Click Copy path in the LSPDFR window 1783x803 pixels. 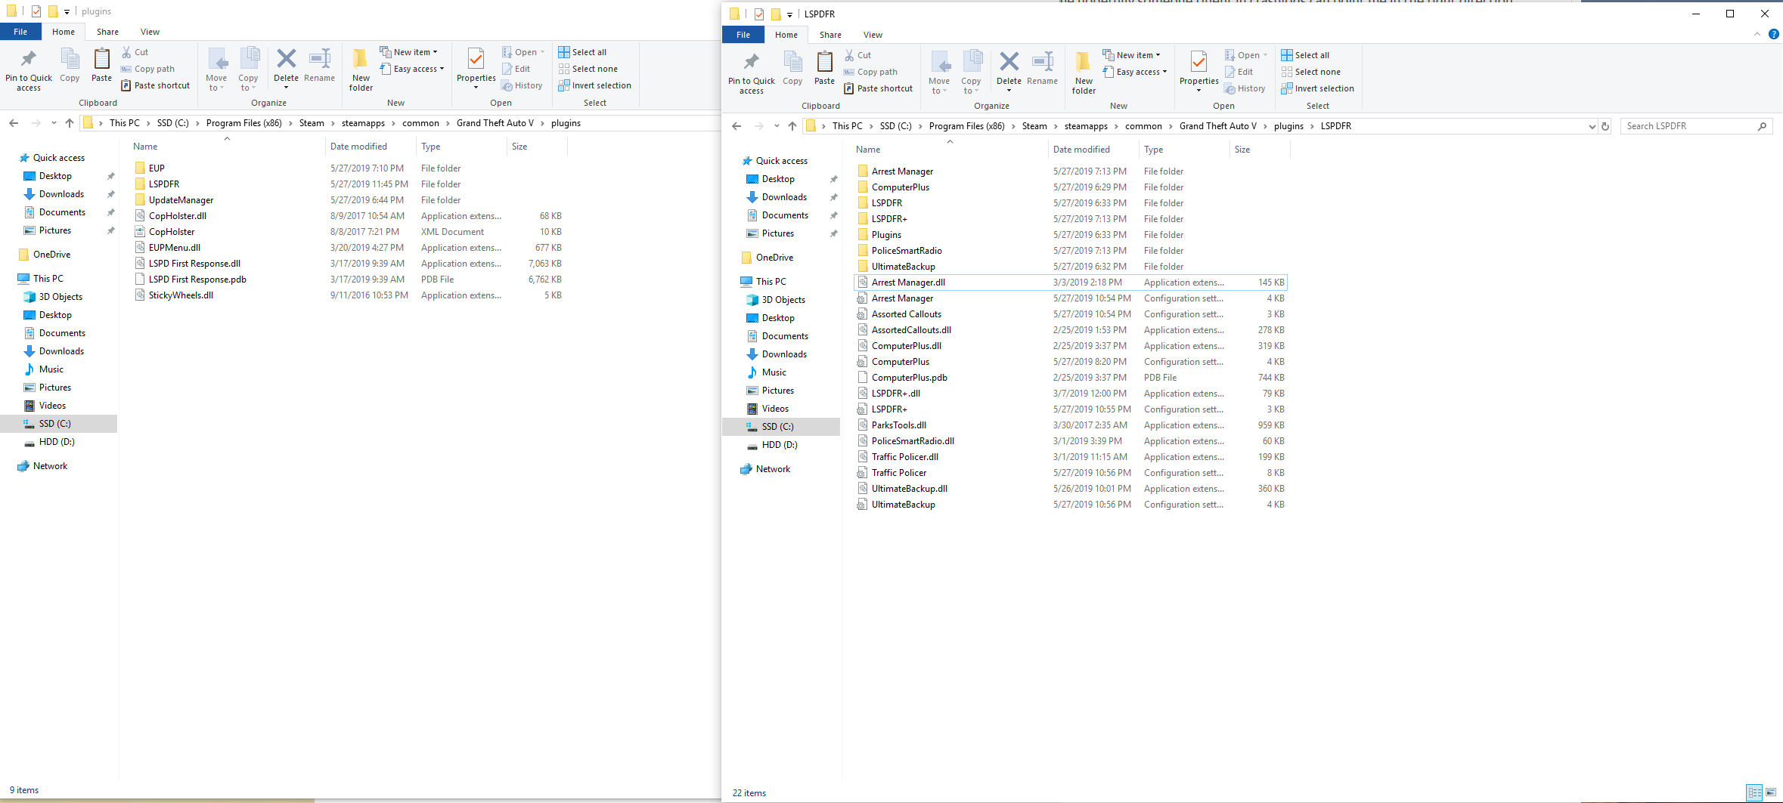coord(870,72)
